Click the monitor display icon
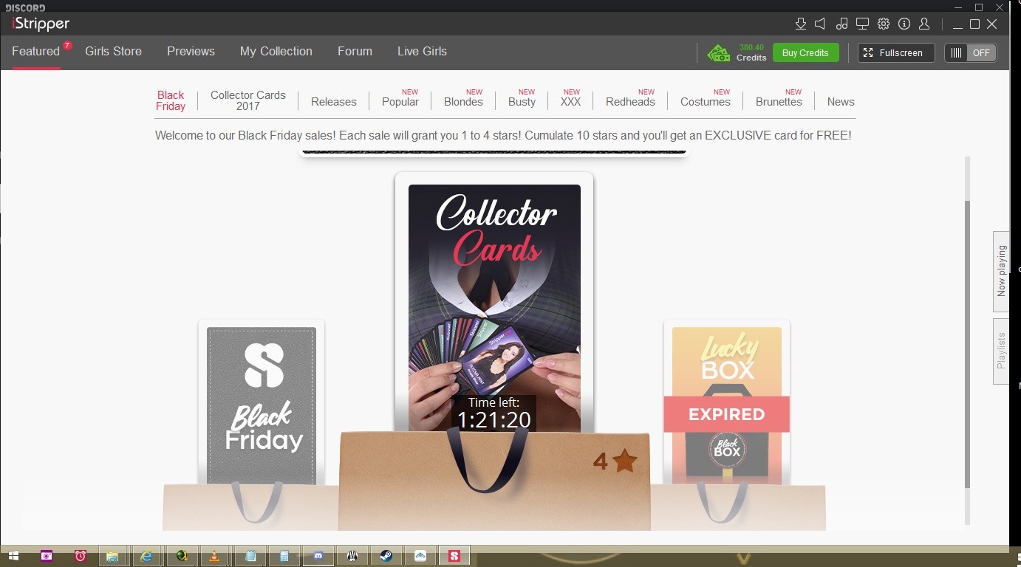The width and height of the screenshot is (1021, 567). tap(862, 24)
